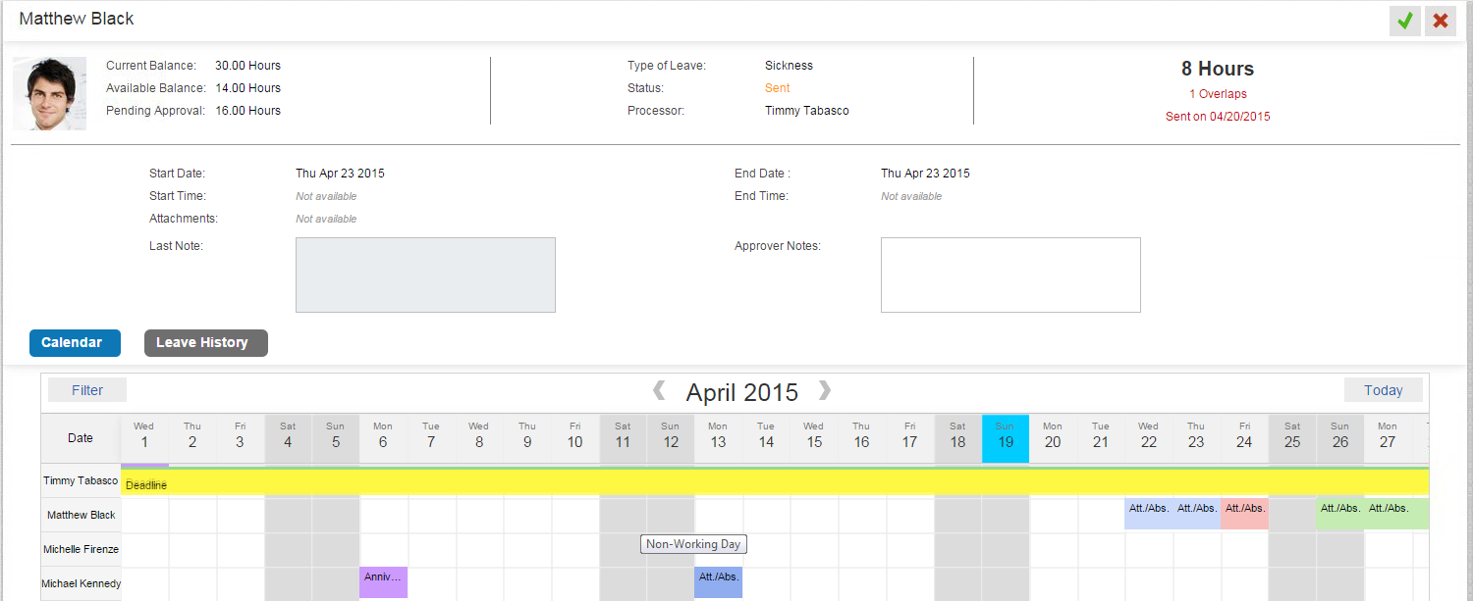Open Matthew Black's green Att./Abs. on April 26
The height and width of the screenshot is (601, 1473).
[1340, 514]
